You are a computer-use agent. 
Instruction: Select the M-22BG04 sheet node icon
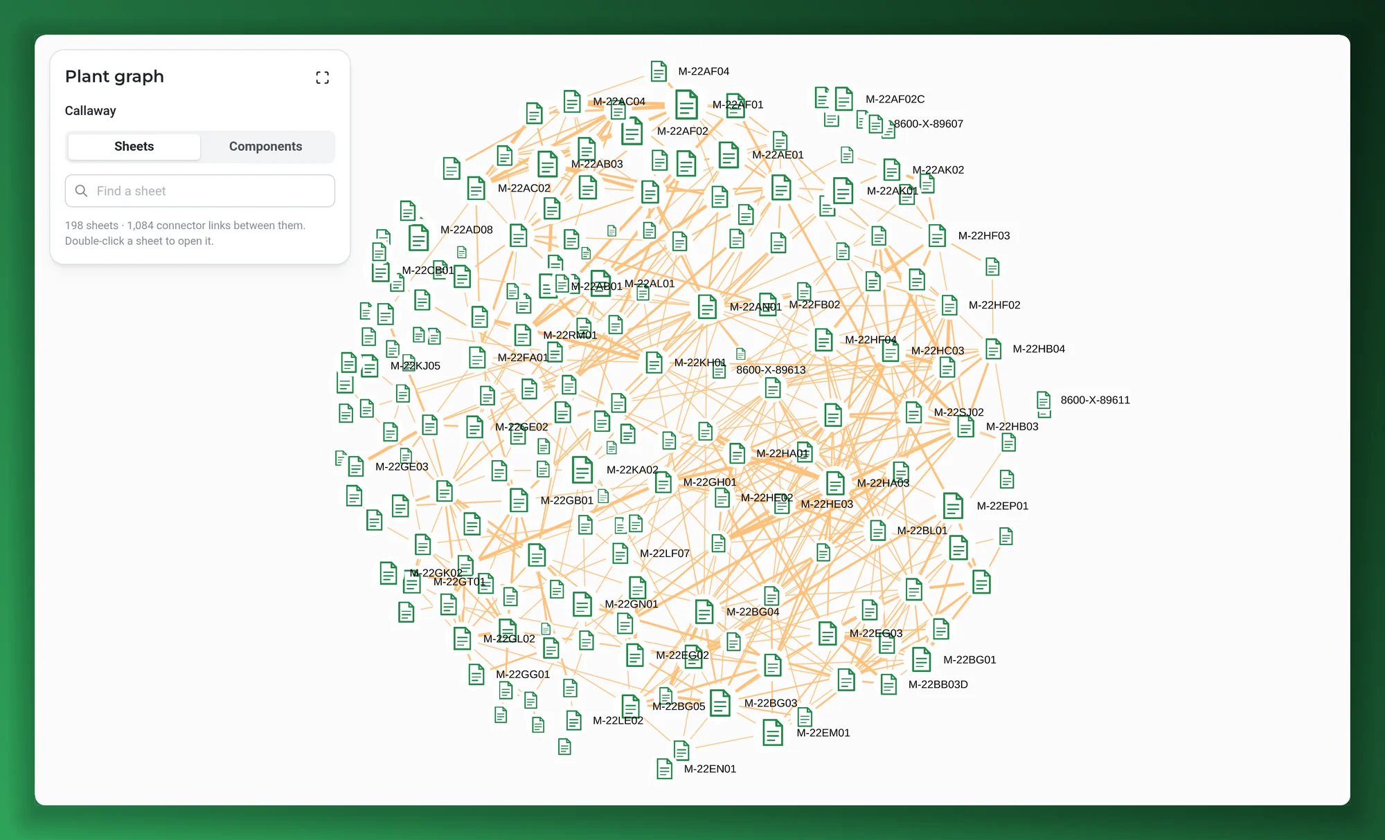(704, 612)
